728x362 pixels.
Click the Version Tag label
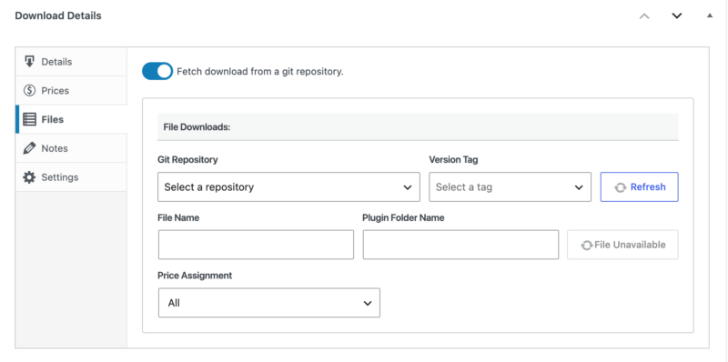(x=453, y=160)
